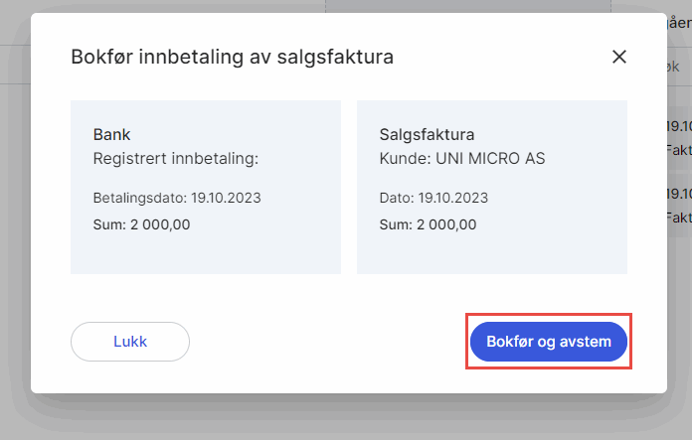Click the second 19.10 row behind the dialog
Screen dimensions: 692x440
pyautogui.click(x=678, y=193)
